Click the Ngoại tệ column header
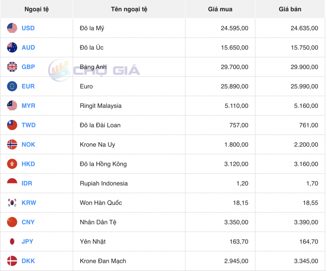This screenshot has width=327, height=271. point(36,9)
